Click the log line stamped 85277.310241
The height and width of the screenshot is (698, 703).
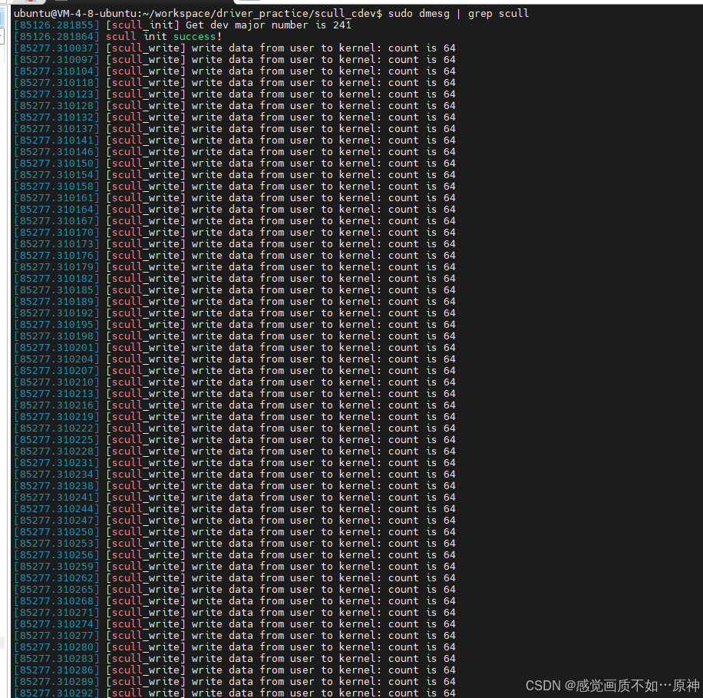[x=235, y=498]
